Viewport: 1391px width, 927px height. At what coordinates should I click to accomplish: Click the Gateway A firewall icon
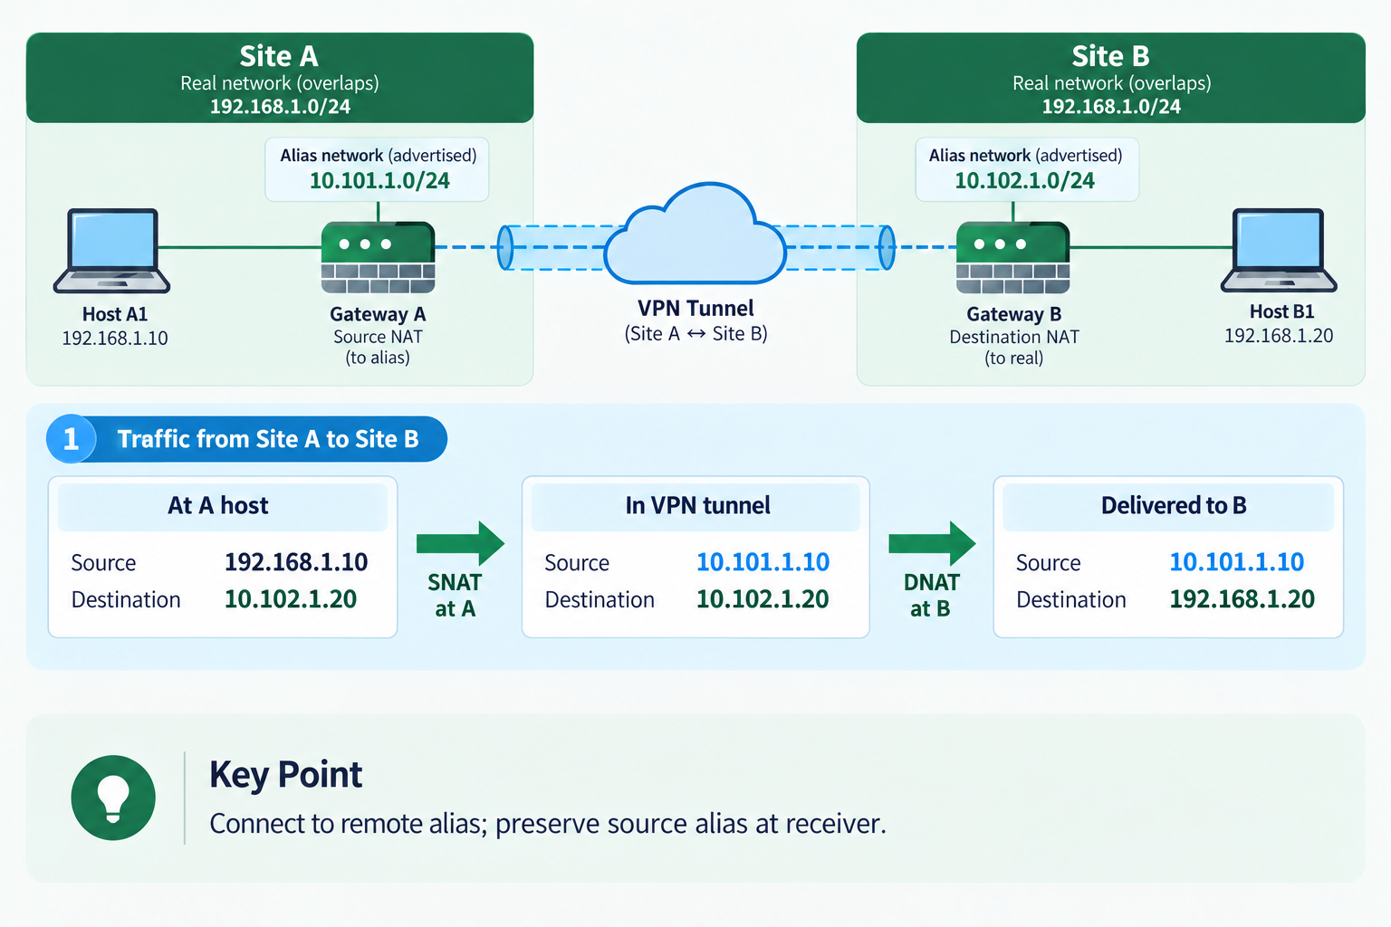click(379, 258)
